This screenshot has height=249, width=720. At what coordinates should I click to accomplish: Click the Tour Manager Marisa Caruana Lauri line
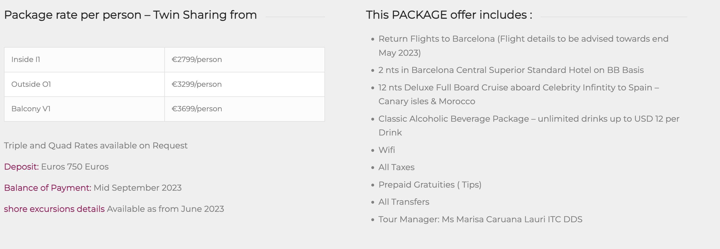click(480, 219)
